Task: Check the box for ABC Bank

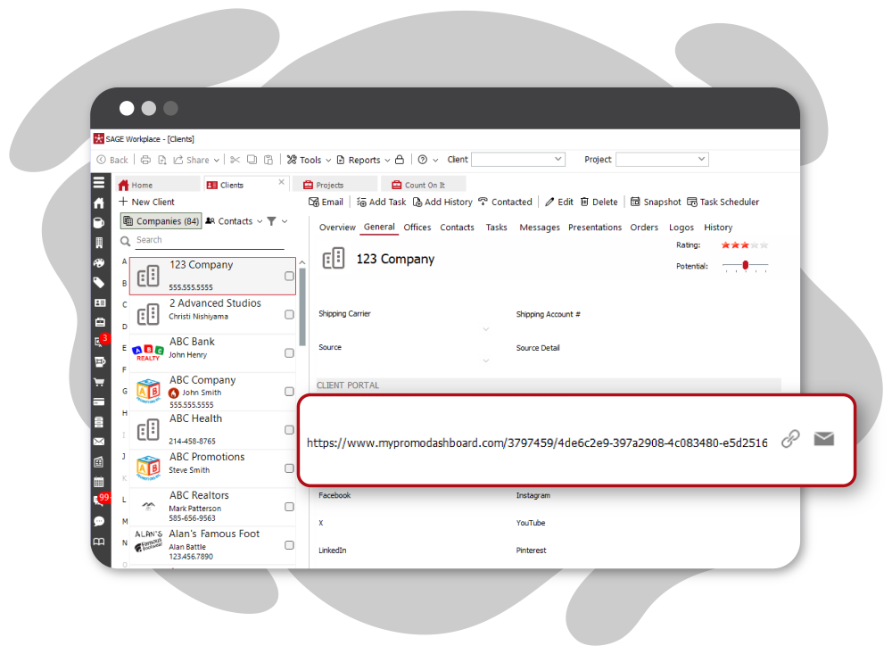Action: (289, 353)
